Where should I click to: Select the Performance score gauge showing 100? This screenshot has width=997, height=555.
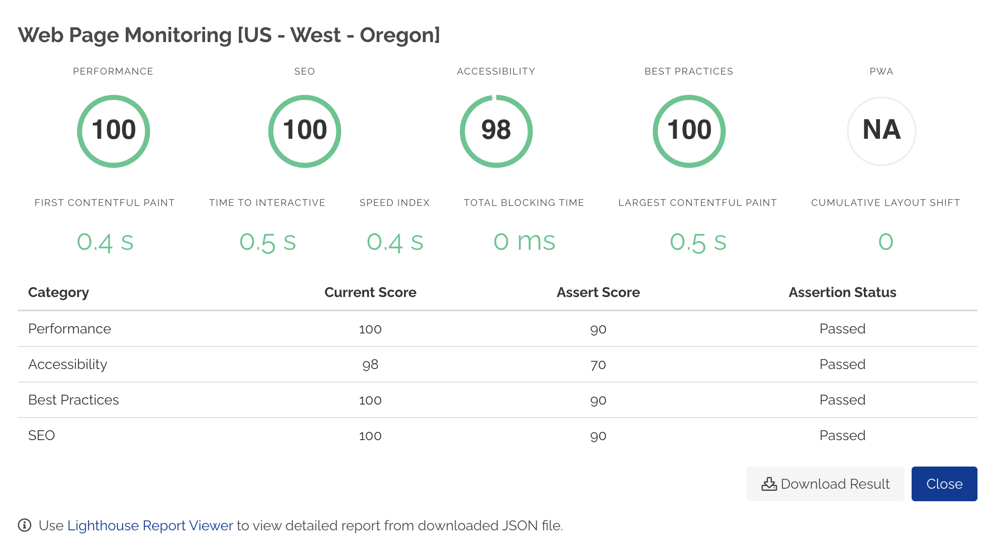(x=113, y=131)
